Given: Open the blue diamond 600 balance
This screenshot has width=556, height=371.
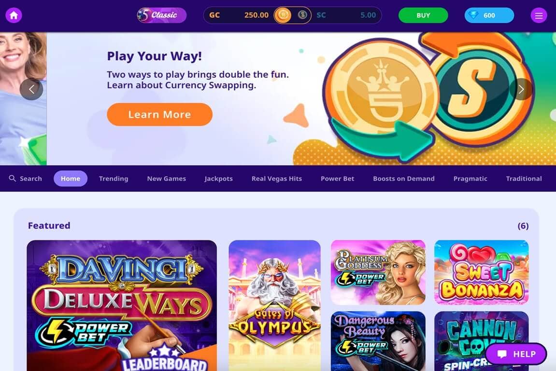Looking at the screenshot, I should 489,15.
